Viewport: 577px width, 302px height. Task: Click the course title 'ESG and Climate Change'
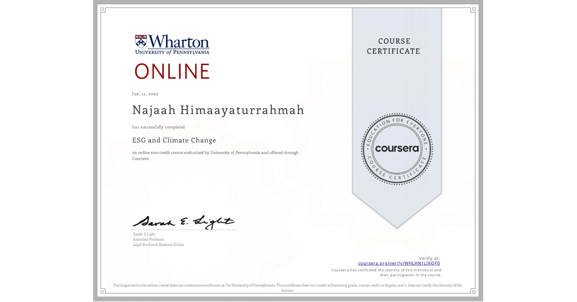pyautogui.click(x=174, y=140)
